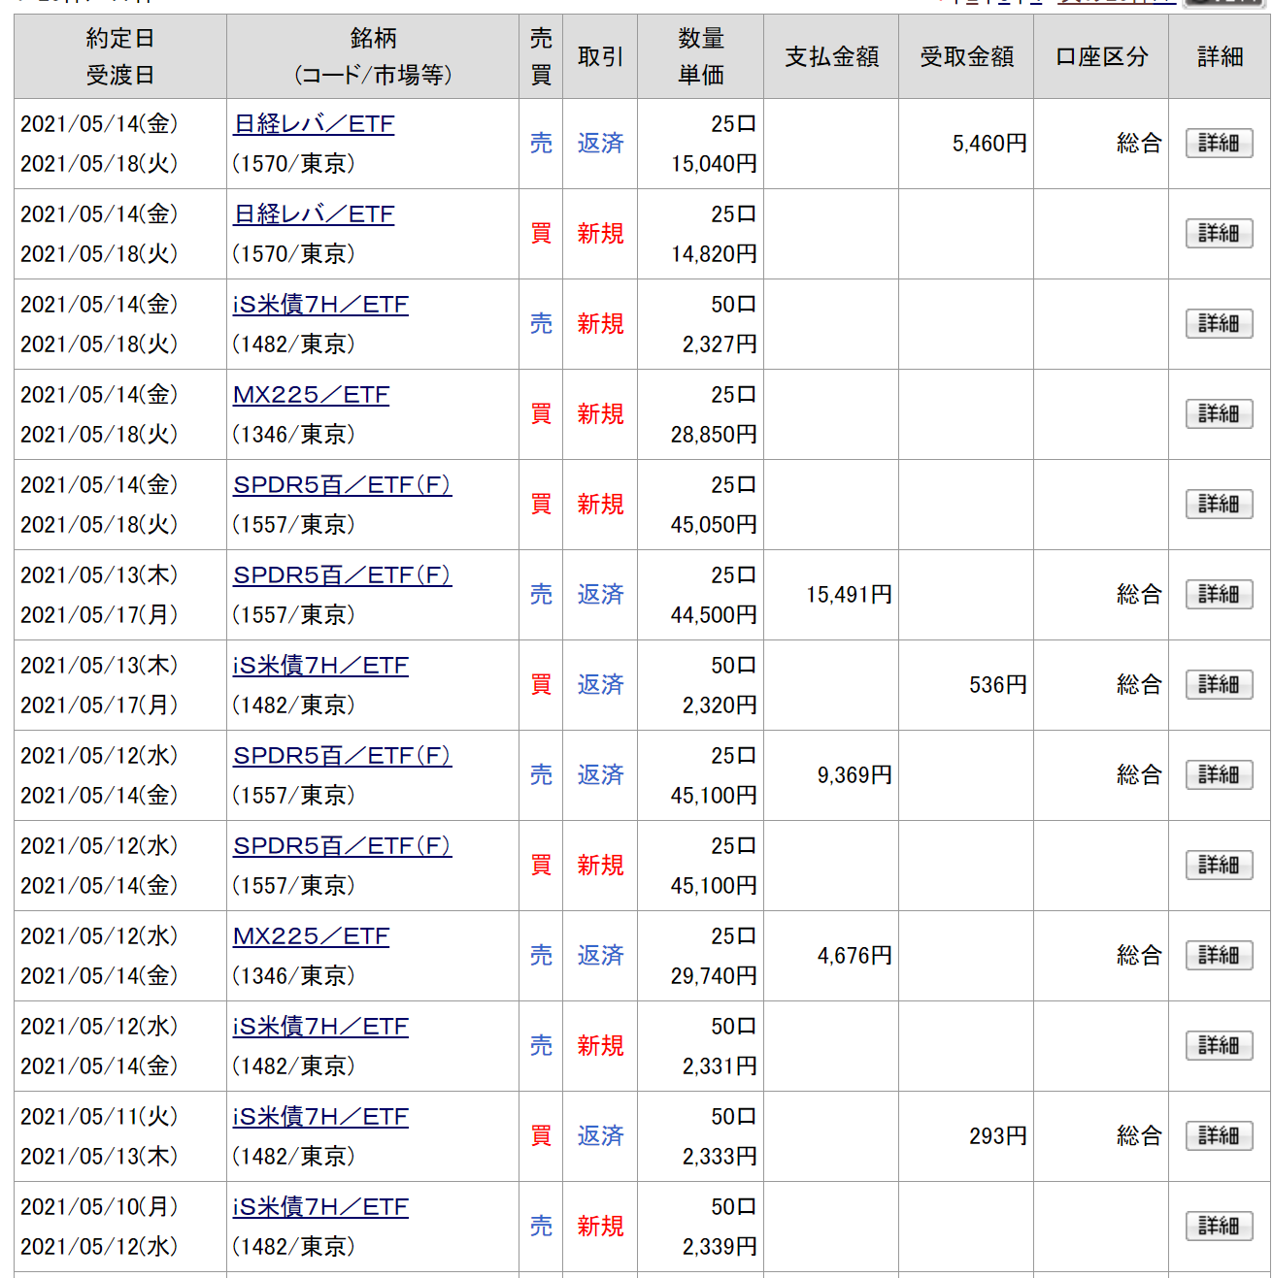The width and height of the screenshot is (1273, 1278).
Task: Click 詳細 button for 293円 received row
Action: click(1219, 1136)
